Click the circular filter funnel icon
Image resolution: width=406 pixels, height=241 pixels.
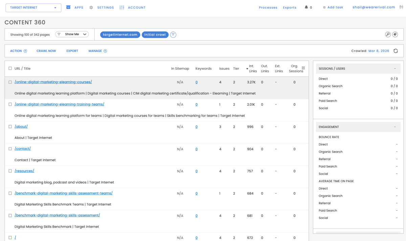point(173,34)
